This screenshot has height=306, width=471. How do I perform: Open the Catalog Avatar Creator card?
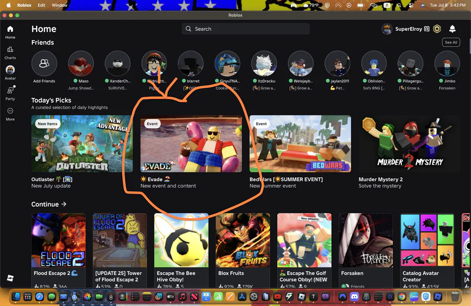(427, 250)
